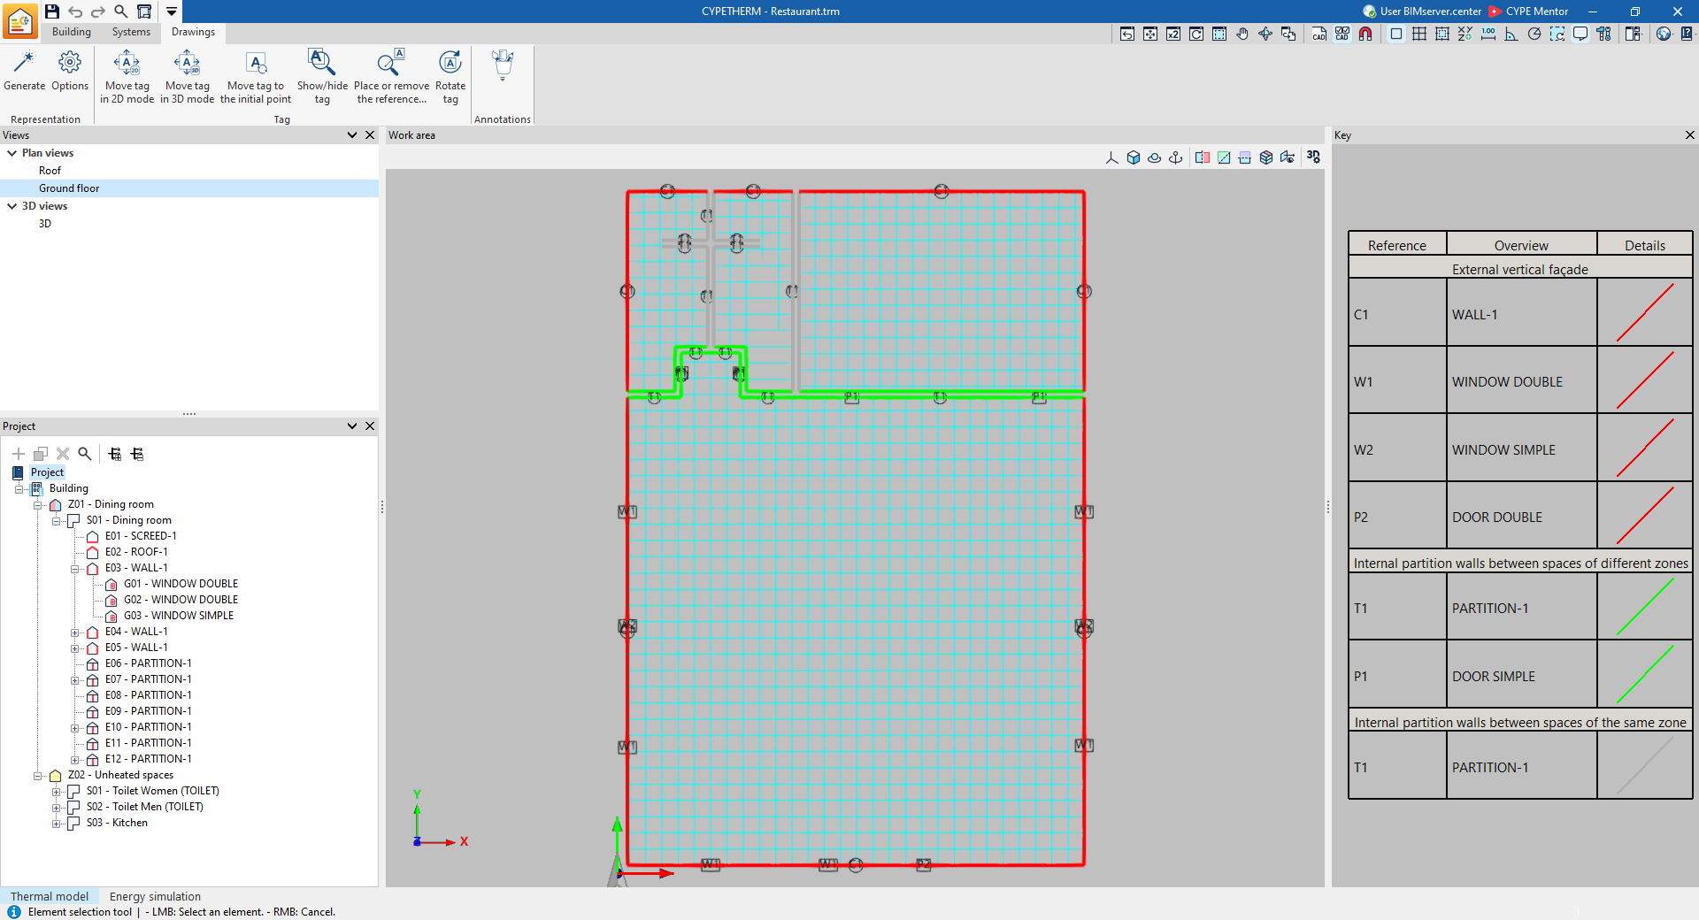Expand S03 - Kitchen tree node
This screenshot has height=920, width=1699.
pos(57,824)
